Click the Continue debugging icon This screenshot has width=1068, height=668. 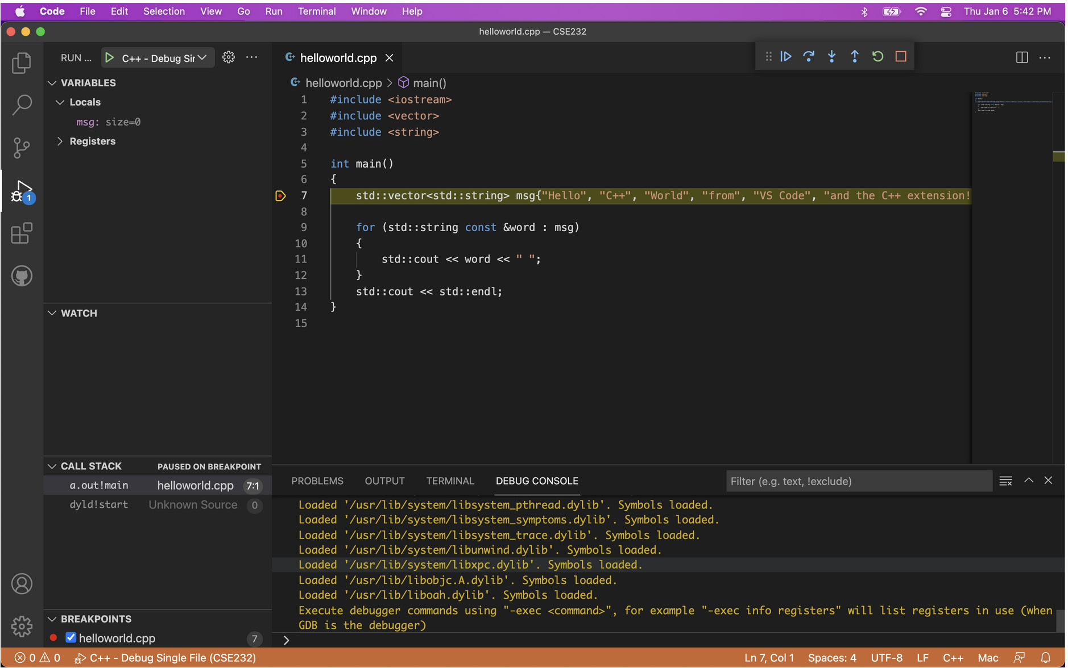tap(786, 56)
